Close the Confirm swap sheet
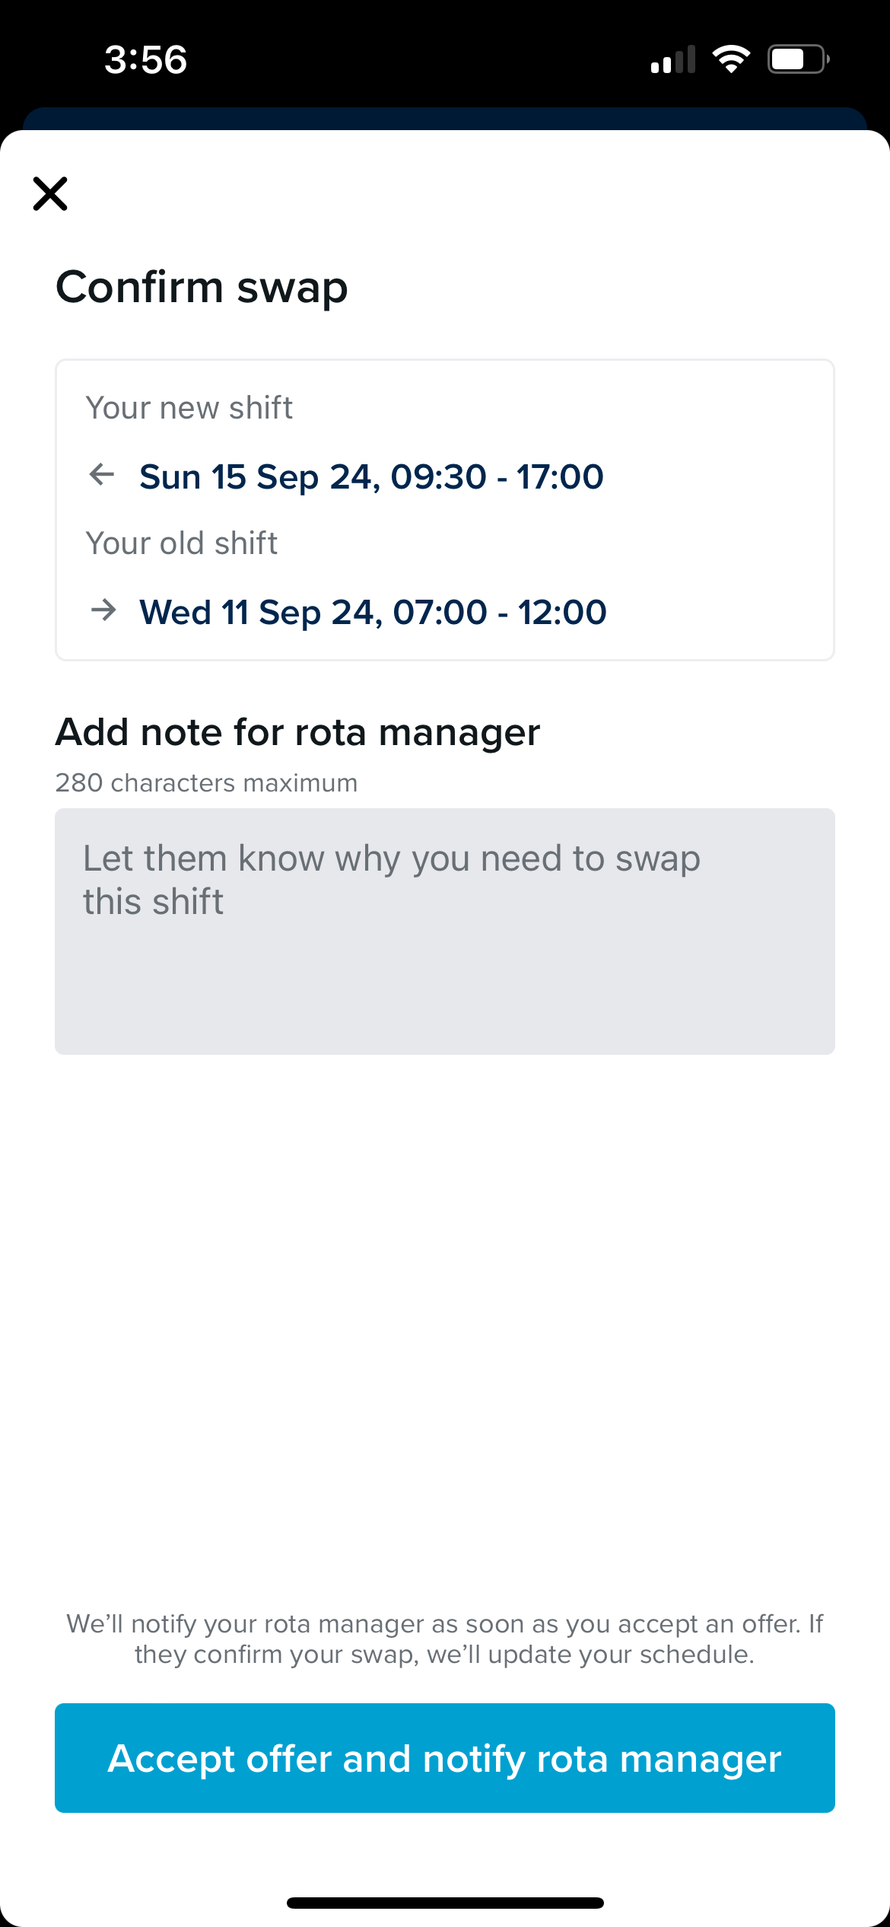 tap(50, 193)
